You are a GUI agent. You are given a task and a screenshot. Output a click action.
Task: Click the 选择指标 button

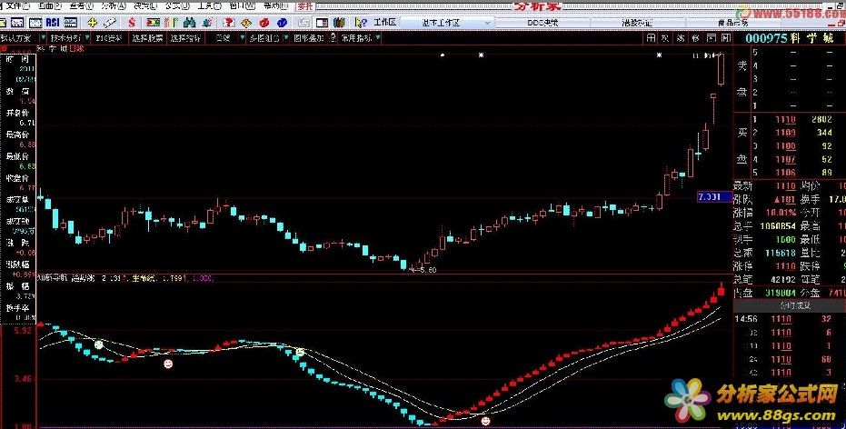(x=185, y=38)
